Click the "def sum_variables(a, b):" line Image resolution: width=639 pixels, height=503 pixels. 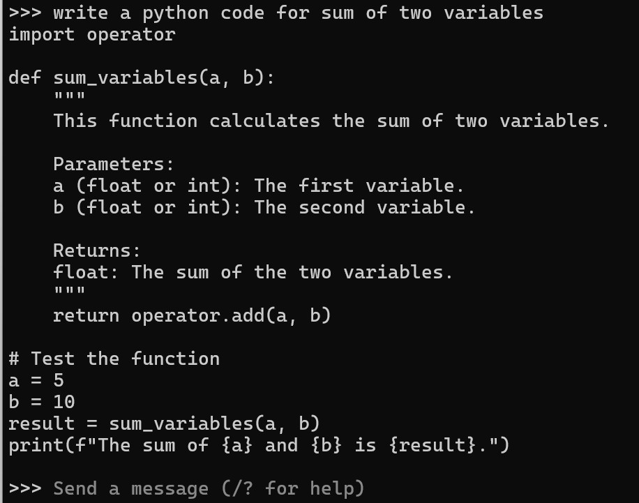[142, 77]
